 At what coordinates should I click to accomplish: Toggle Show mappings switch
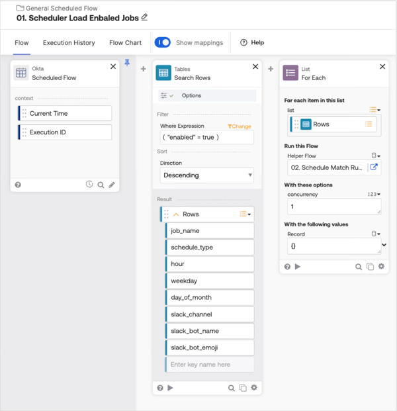[163, 42]
